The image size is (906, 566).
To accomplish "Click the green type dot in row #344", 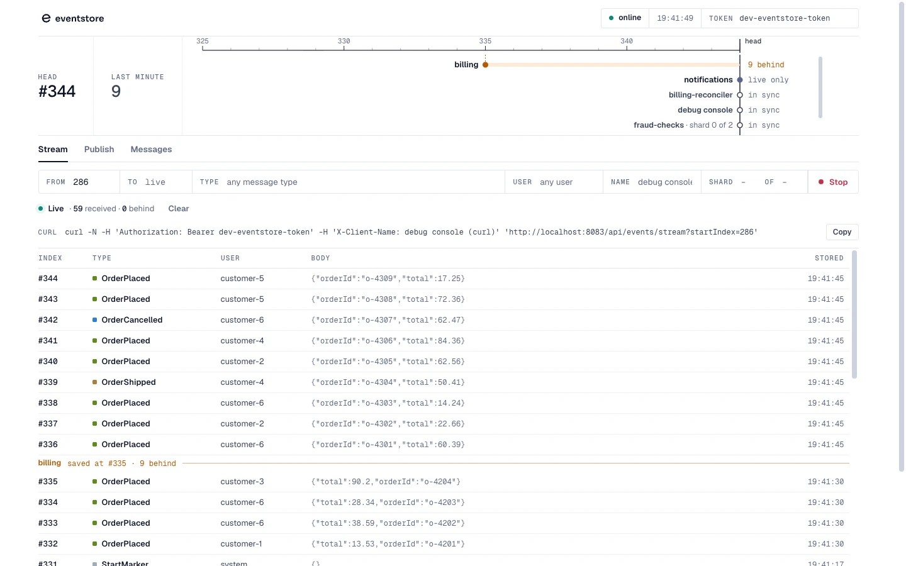I will pyautogui.click(x=95, y=279).
